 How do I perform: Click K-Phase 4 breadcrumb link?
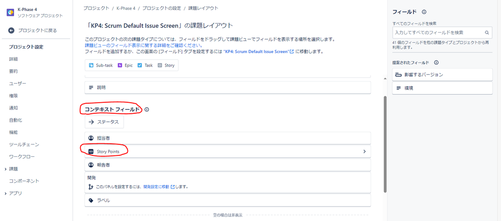pos(125,9)
